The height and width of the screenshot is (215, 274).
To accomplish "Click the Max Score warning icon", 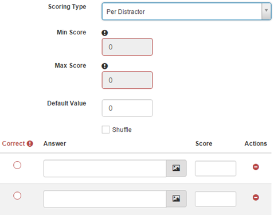I will pos(104,66).
